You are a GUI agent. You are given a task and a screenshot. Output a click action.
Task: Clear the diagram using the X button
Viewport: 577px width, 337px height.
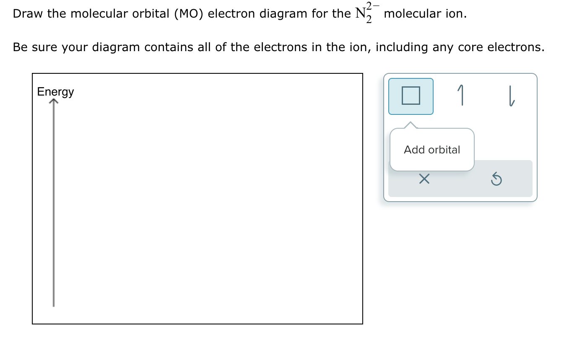point(423,179)
